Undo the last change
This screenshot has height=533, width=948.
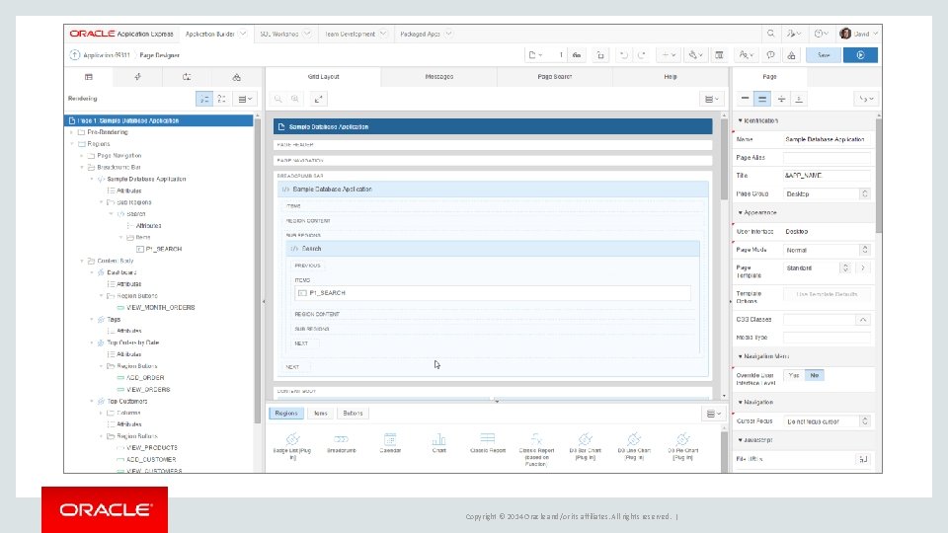coord(623,55)
